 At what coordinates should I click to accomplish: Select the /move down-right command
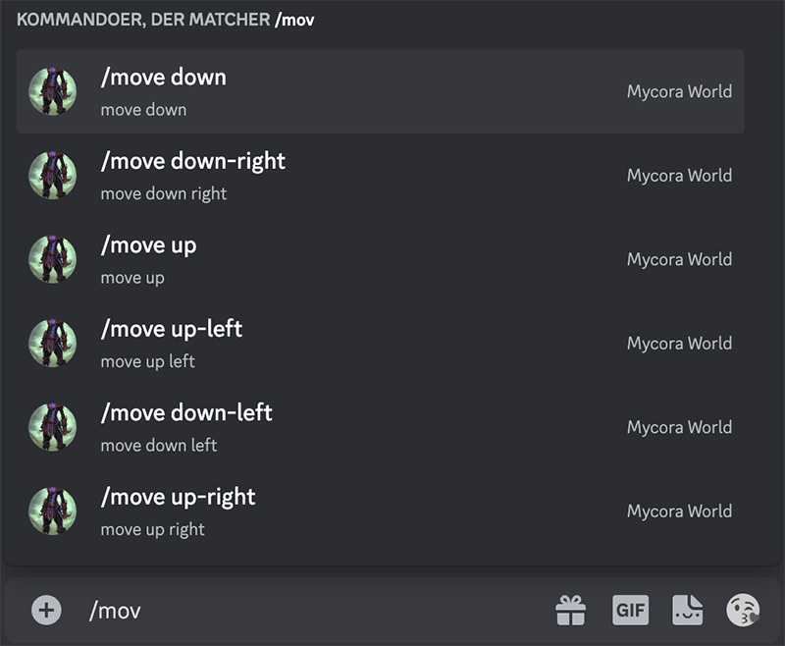[x=381, y=176]
